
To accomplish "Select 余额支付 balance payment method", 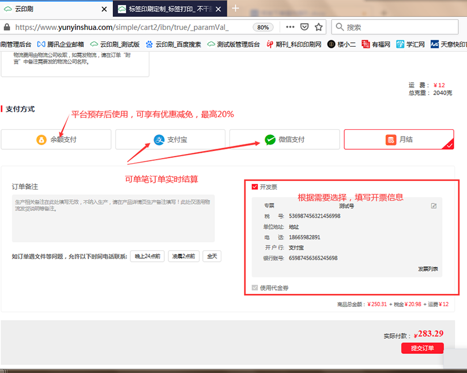I will (x=56, y=140).
